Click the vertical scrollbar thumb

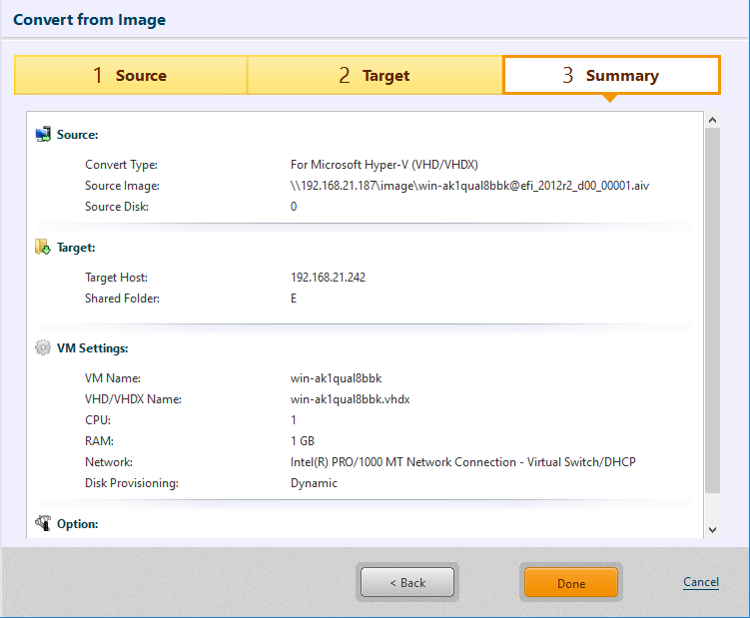711,309
